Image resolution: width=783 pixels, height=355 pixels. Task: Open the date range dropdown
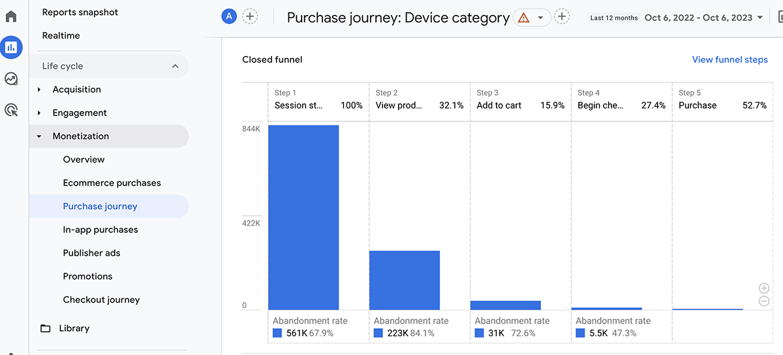[x=703, y=18]
